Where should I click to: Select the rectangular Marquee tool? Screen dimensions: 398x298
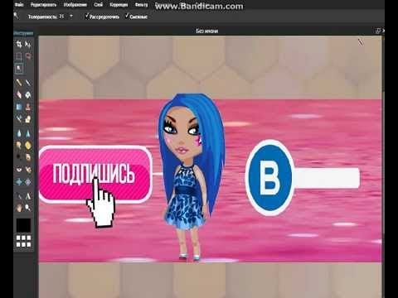(19, 56)
